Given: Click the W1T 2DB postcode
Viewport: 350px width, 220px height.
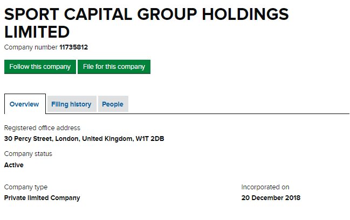Looking at the screenshot, I should coord(150,139).
